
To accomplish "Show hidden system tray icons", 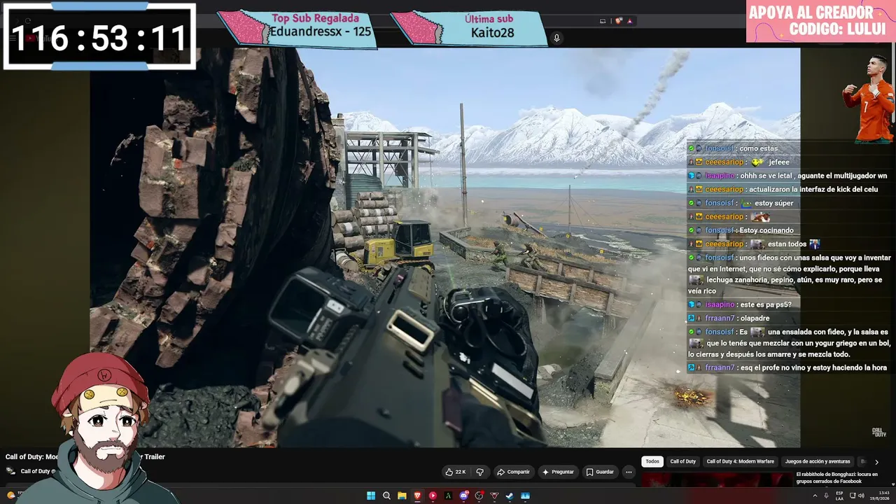I will click(x=815, y=496).
